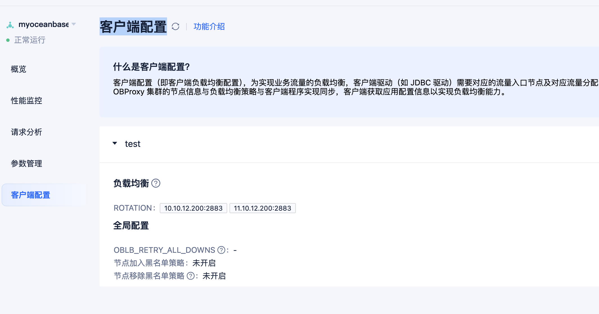This screenshot has height=314, width=599.
Task: Open 参数管理 sidebar item
Action: pyautogui.click(x=26, y=163)
